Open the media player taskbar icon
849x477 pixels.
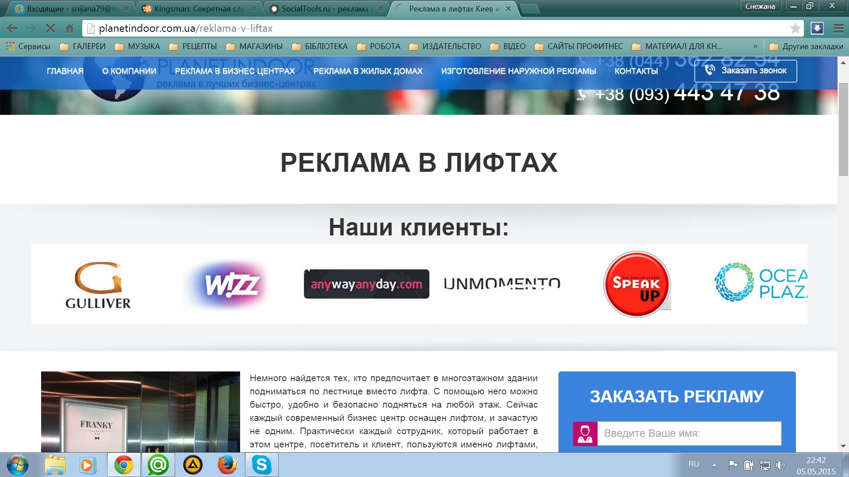pyautogui.click(x=88, y=465)
